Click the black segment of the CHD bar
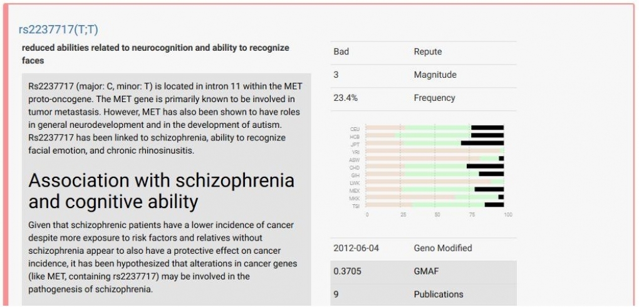 click(485, 166)
